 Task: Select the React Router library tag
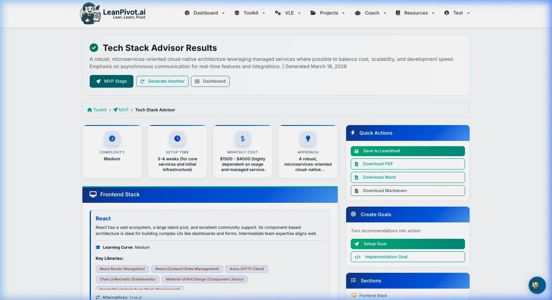pyautogui.click(x=122, y=269)
